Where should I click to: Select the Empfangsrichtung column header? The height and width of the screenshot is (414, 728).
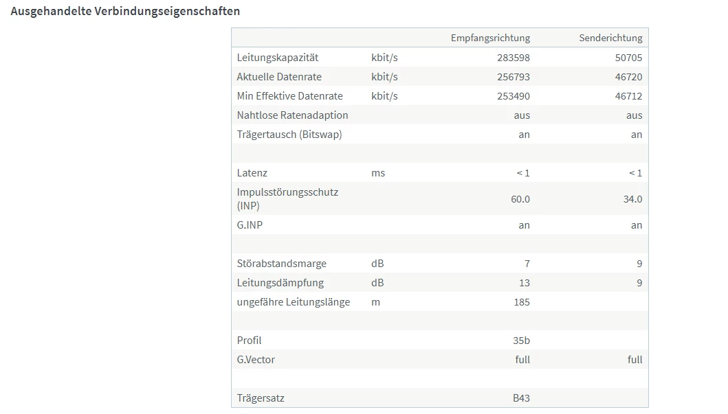pos(490,38)
